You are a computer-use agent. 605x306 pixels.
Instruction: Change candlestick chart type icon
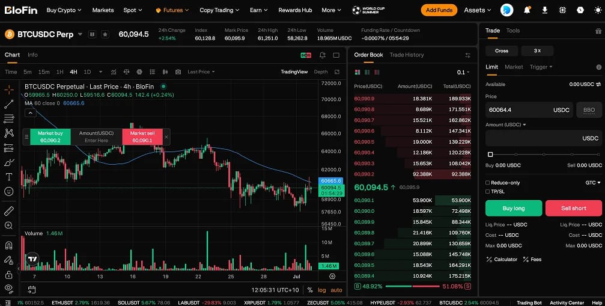tap(165, 72)
